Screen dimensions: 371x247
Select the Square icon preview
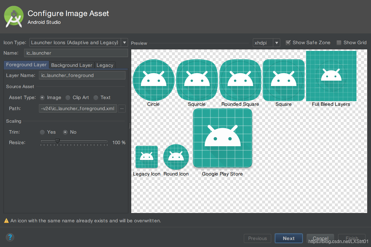click(x=283, y=80)
